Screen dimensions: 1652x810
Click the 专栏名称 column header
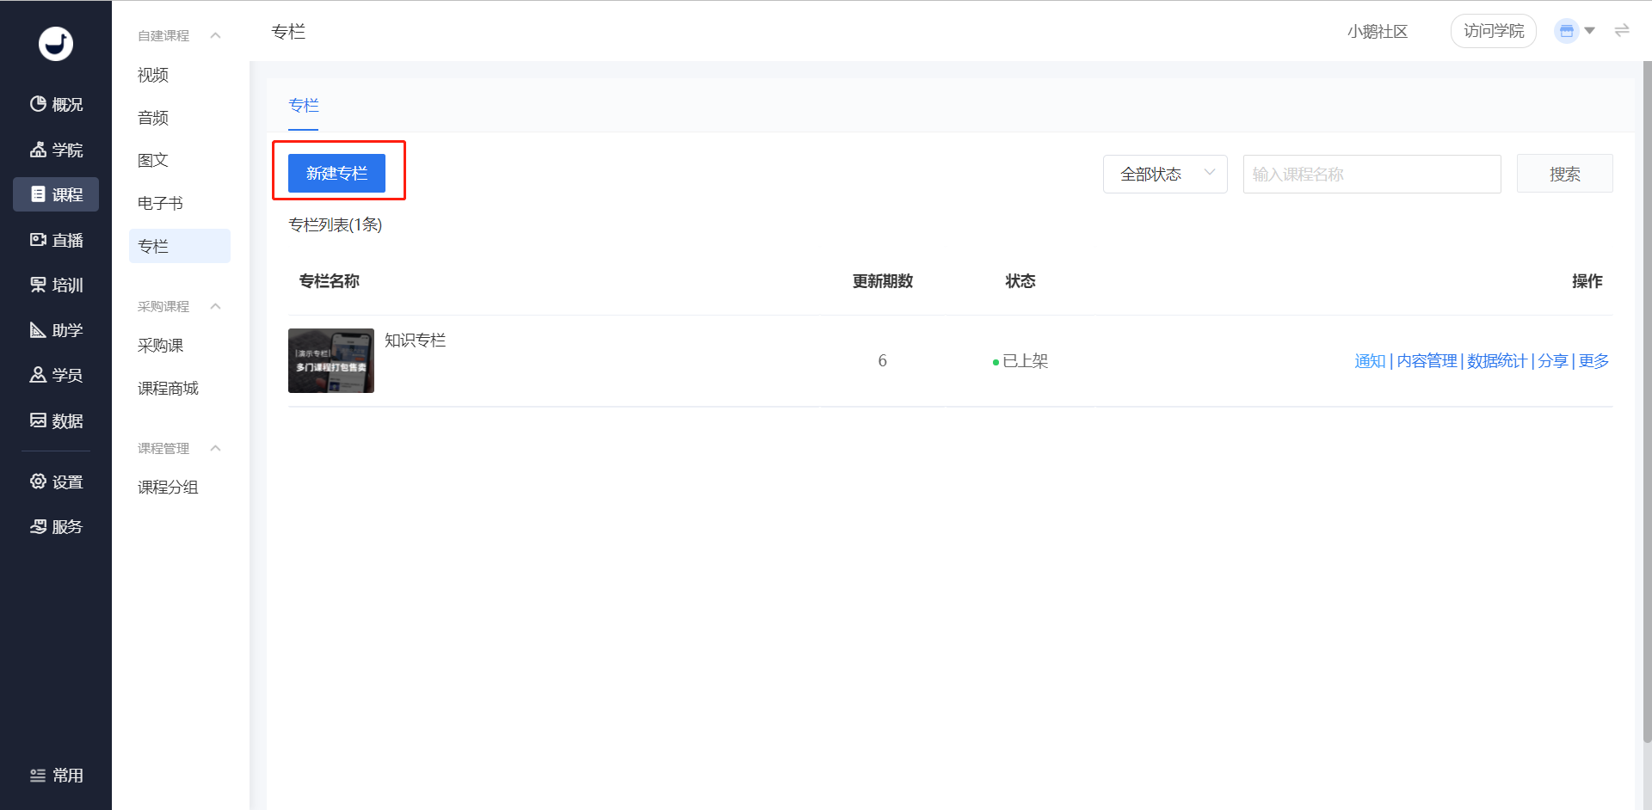pos(330,281)
